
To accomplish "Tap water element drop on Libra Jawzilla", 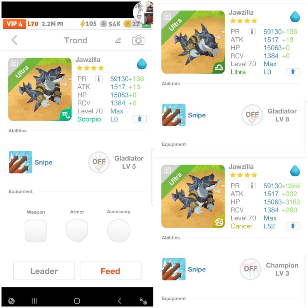I will click(x=295, y=17).
